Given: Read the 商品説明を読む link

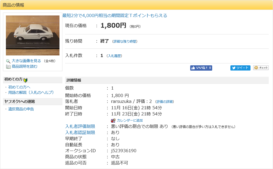Looking at the screenshot, I should click(24, 67).
